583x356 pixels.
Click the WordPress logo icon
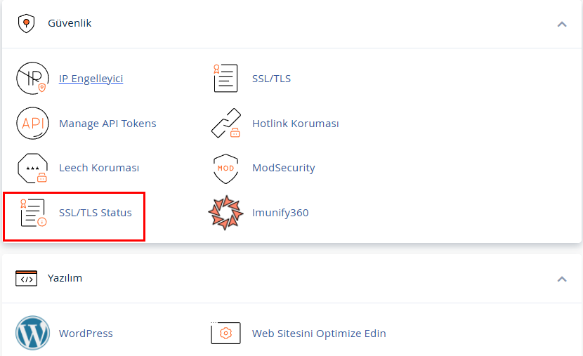[32, 334]
